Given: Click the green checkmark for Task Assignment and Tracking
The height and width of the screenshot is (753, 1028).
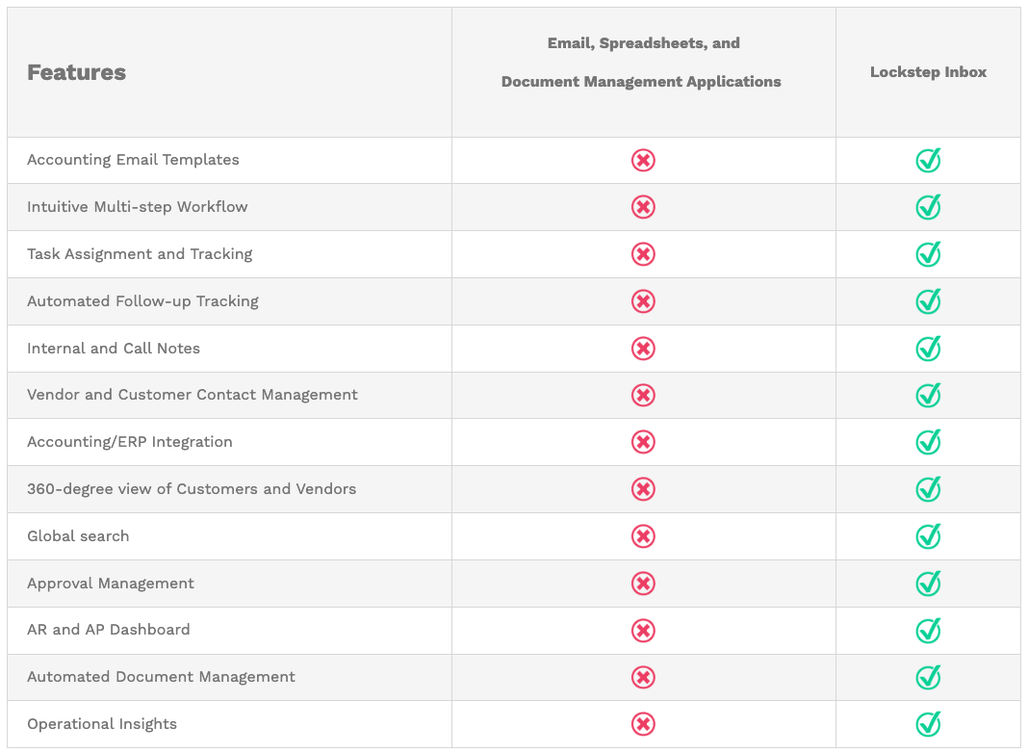Looking at the screenshot, I should coord(928,254).
